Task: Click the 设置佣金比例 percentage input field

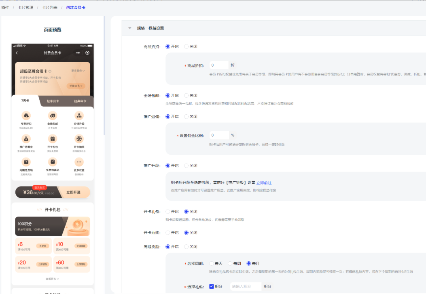Action: tap(219, 135)
